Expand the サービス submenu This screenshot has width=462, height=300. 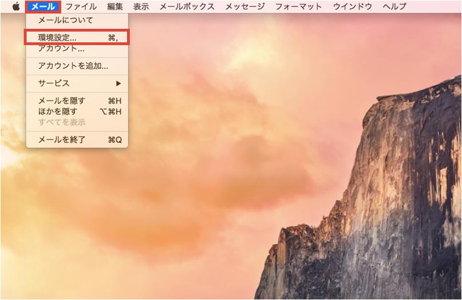(x=77, y=83)
